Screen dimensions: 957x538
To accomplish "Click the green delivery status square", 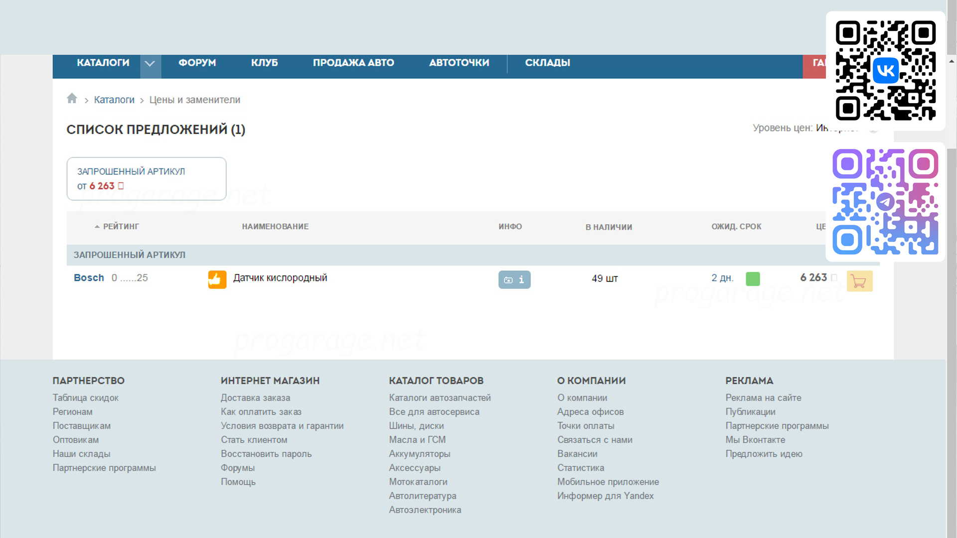I will coord(753,279).
